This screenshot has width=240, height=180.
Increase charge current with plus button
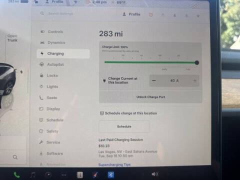(194, 81)
